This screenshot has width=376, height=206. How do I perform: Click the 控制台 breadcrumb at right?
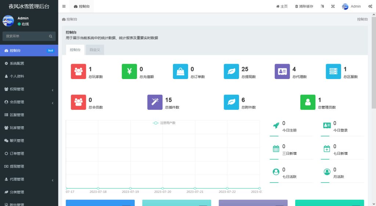point(362,19)
